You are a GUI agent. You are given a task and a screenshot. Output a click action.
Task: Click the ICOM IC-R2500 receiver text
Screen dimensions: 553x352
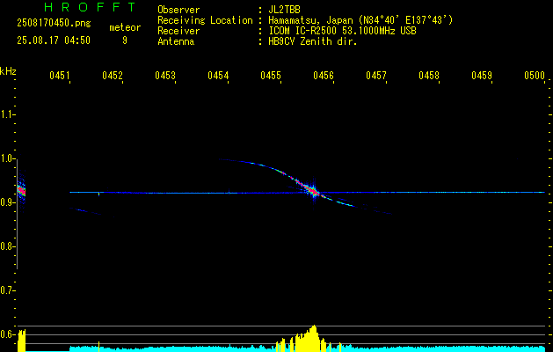(x=342, y=31)
